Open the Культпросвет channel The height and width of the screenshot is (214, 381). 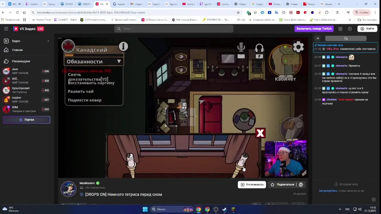point(26,90)
